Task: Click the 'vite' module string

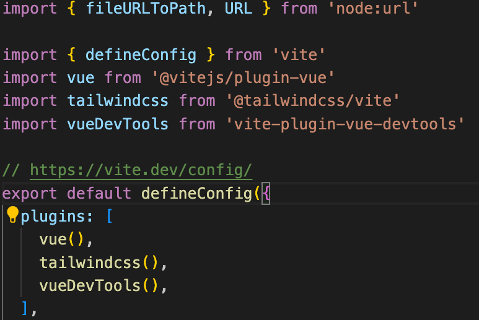Action: (299, 55)
